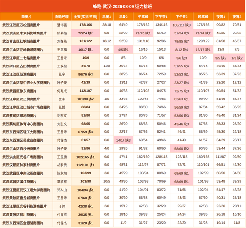This screenshot has width=246, height=228.
Task: Click the pink full-day cell '72/74 缺2'
Action: (x=86, y=33)
